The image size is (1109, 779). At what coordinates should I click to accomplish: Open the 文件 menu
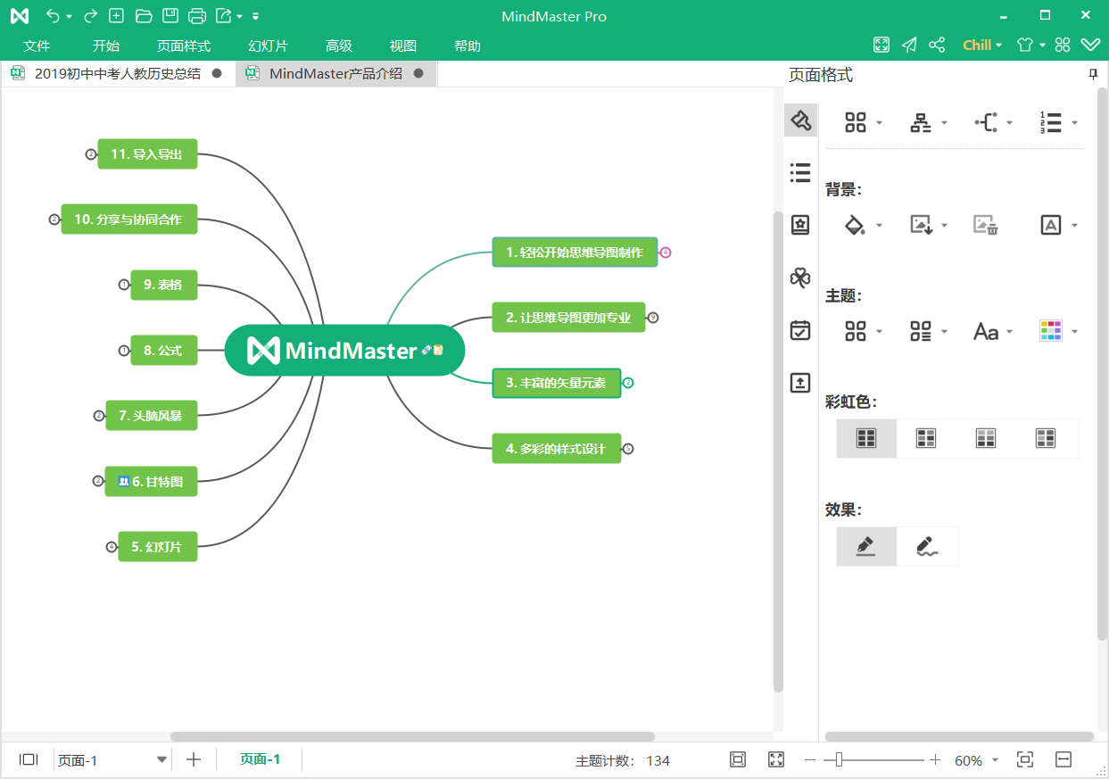37,46
